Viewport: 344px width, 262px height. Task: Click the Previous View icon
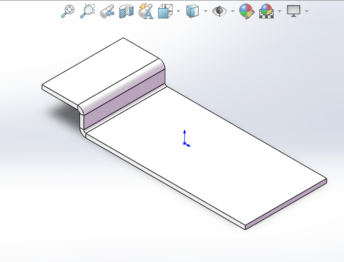pyautogui.click(x=107, y=11)
